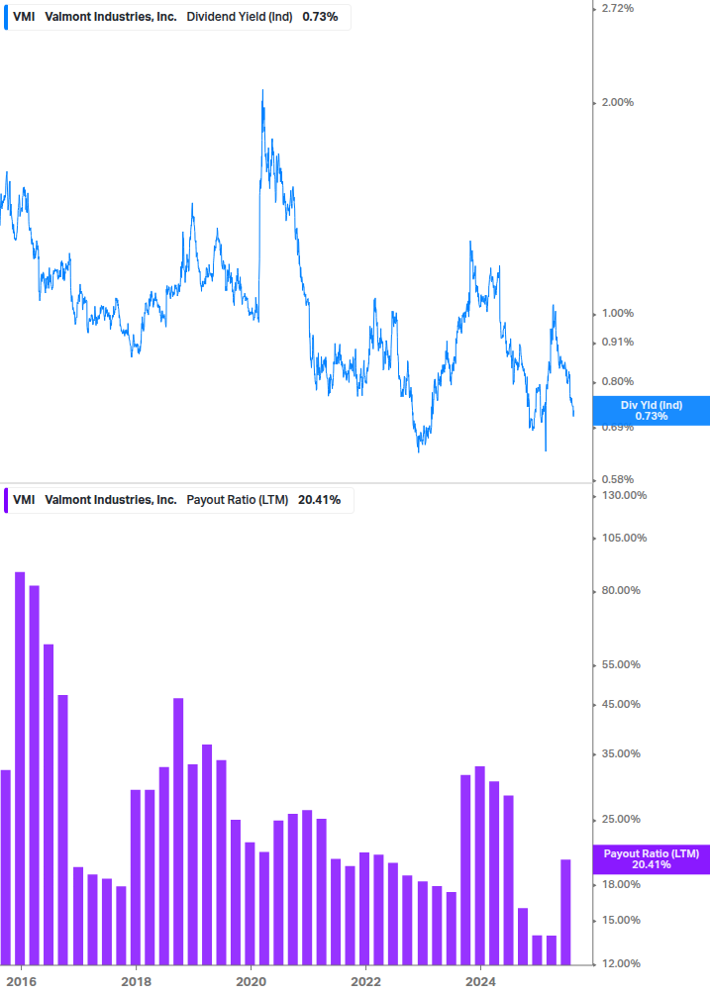Click the blue color marker of Dividend Yield legend
The image size is (710, 995).
tap(6, 17)
